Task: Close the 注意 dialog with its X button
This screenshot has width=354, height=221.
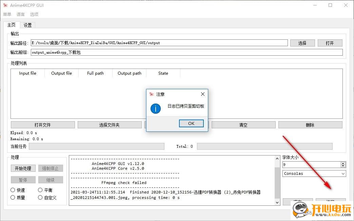Action: (203, 94)
